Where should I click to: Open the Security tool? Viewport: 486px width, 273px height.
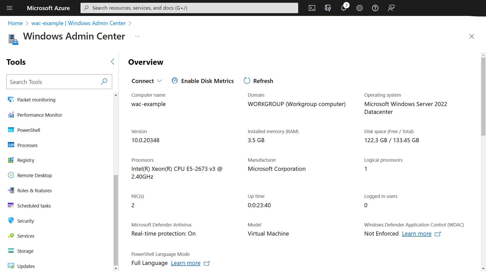26,221
